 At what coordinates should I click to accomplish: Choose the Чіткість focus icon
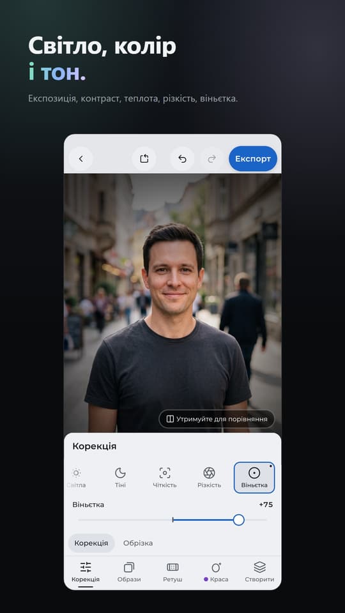coord(165,478)
